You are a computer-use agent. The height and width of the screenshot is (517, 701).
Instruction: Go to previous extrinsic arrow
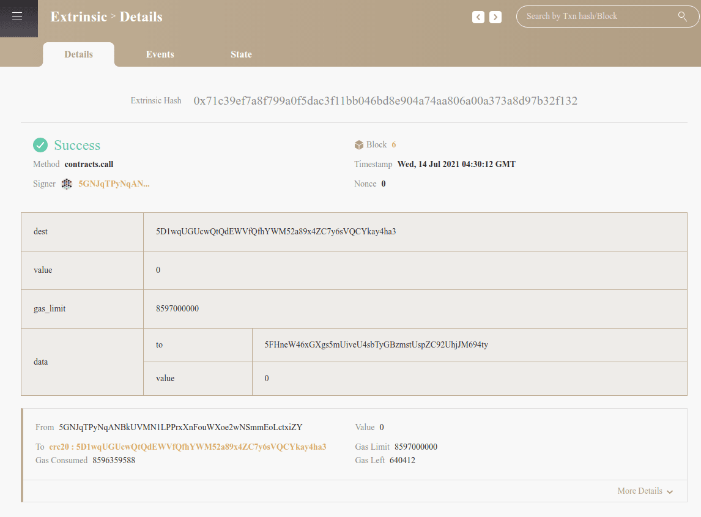point(478,17)
